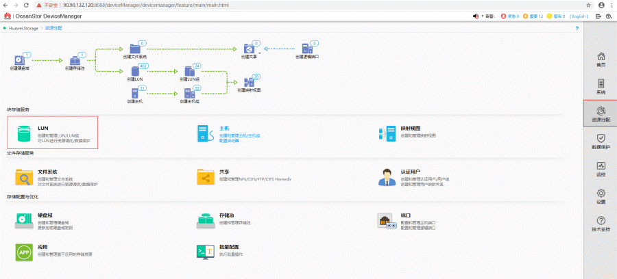Go to 首页 in the right sidebar
This screenshot has width=617, height=279.
pyautogui.click(x=601, y=59)
